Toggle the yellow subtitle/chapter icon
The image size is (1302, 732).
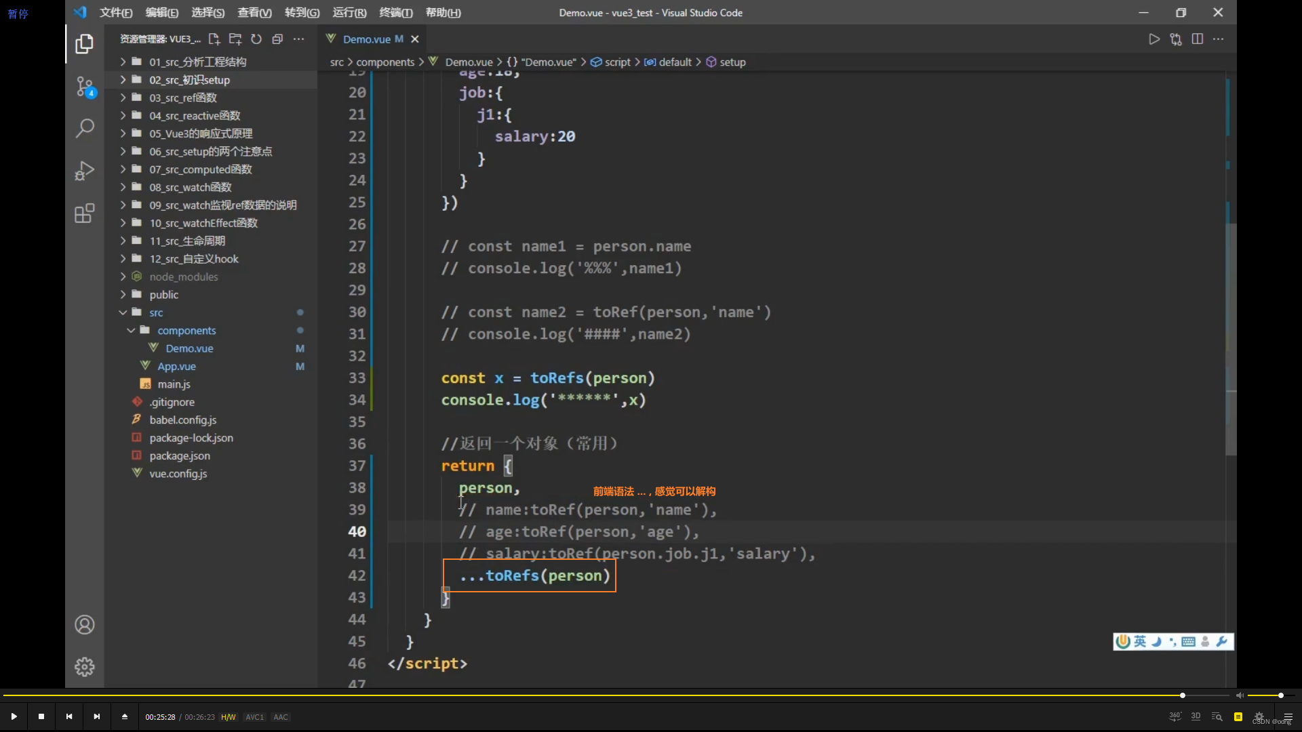[1238, 716]
